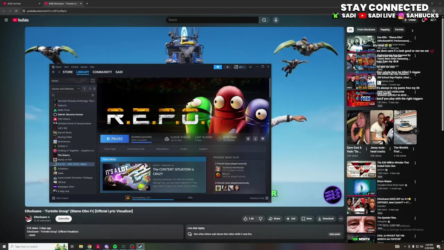Open the Help menu in Steam
Screen dimensions: 444x250
92,67
